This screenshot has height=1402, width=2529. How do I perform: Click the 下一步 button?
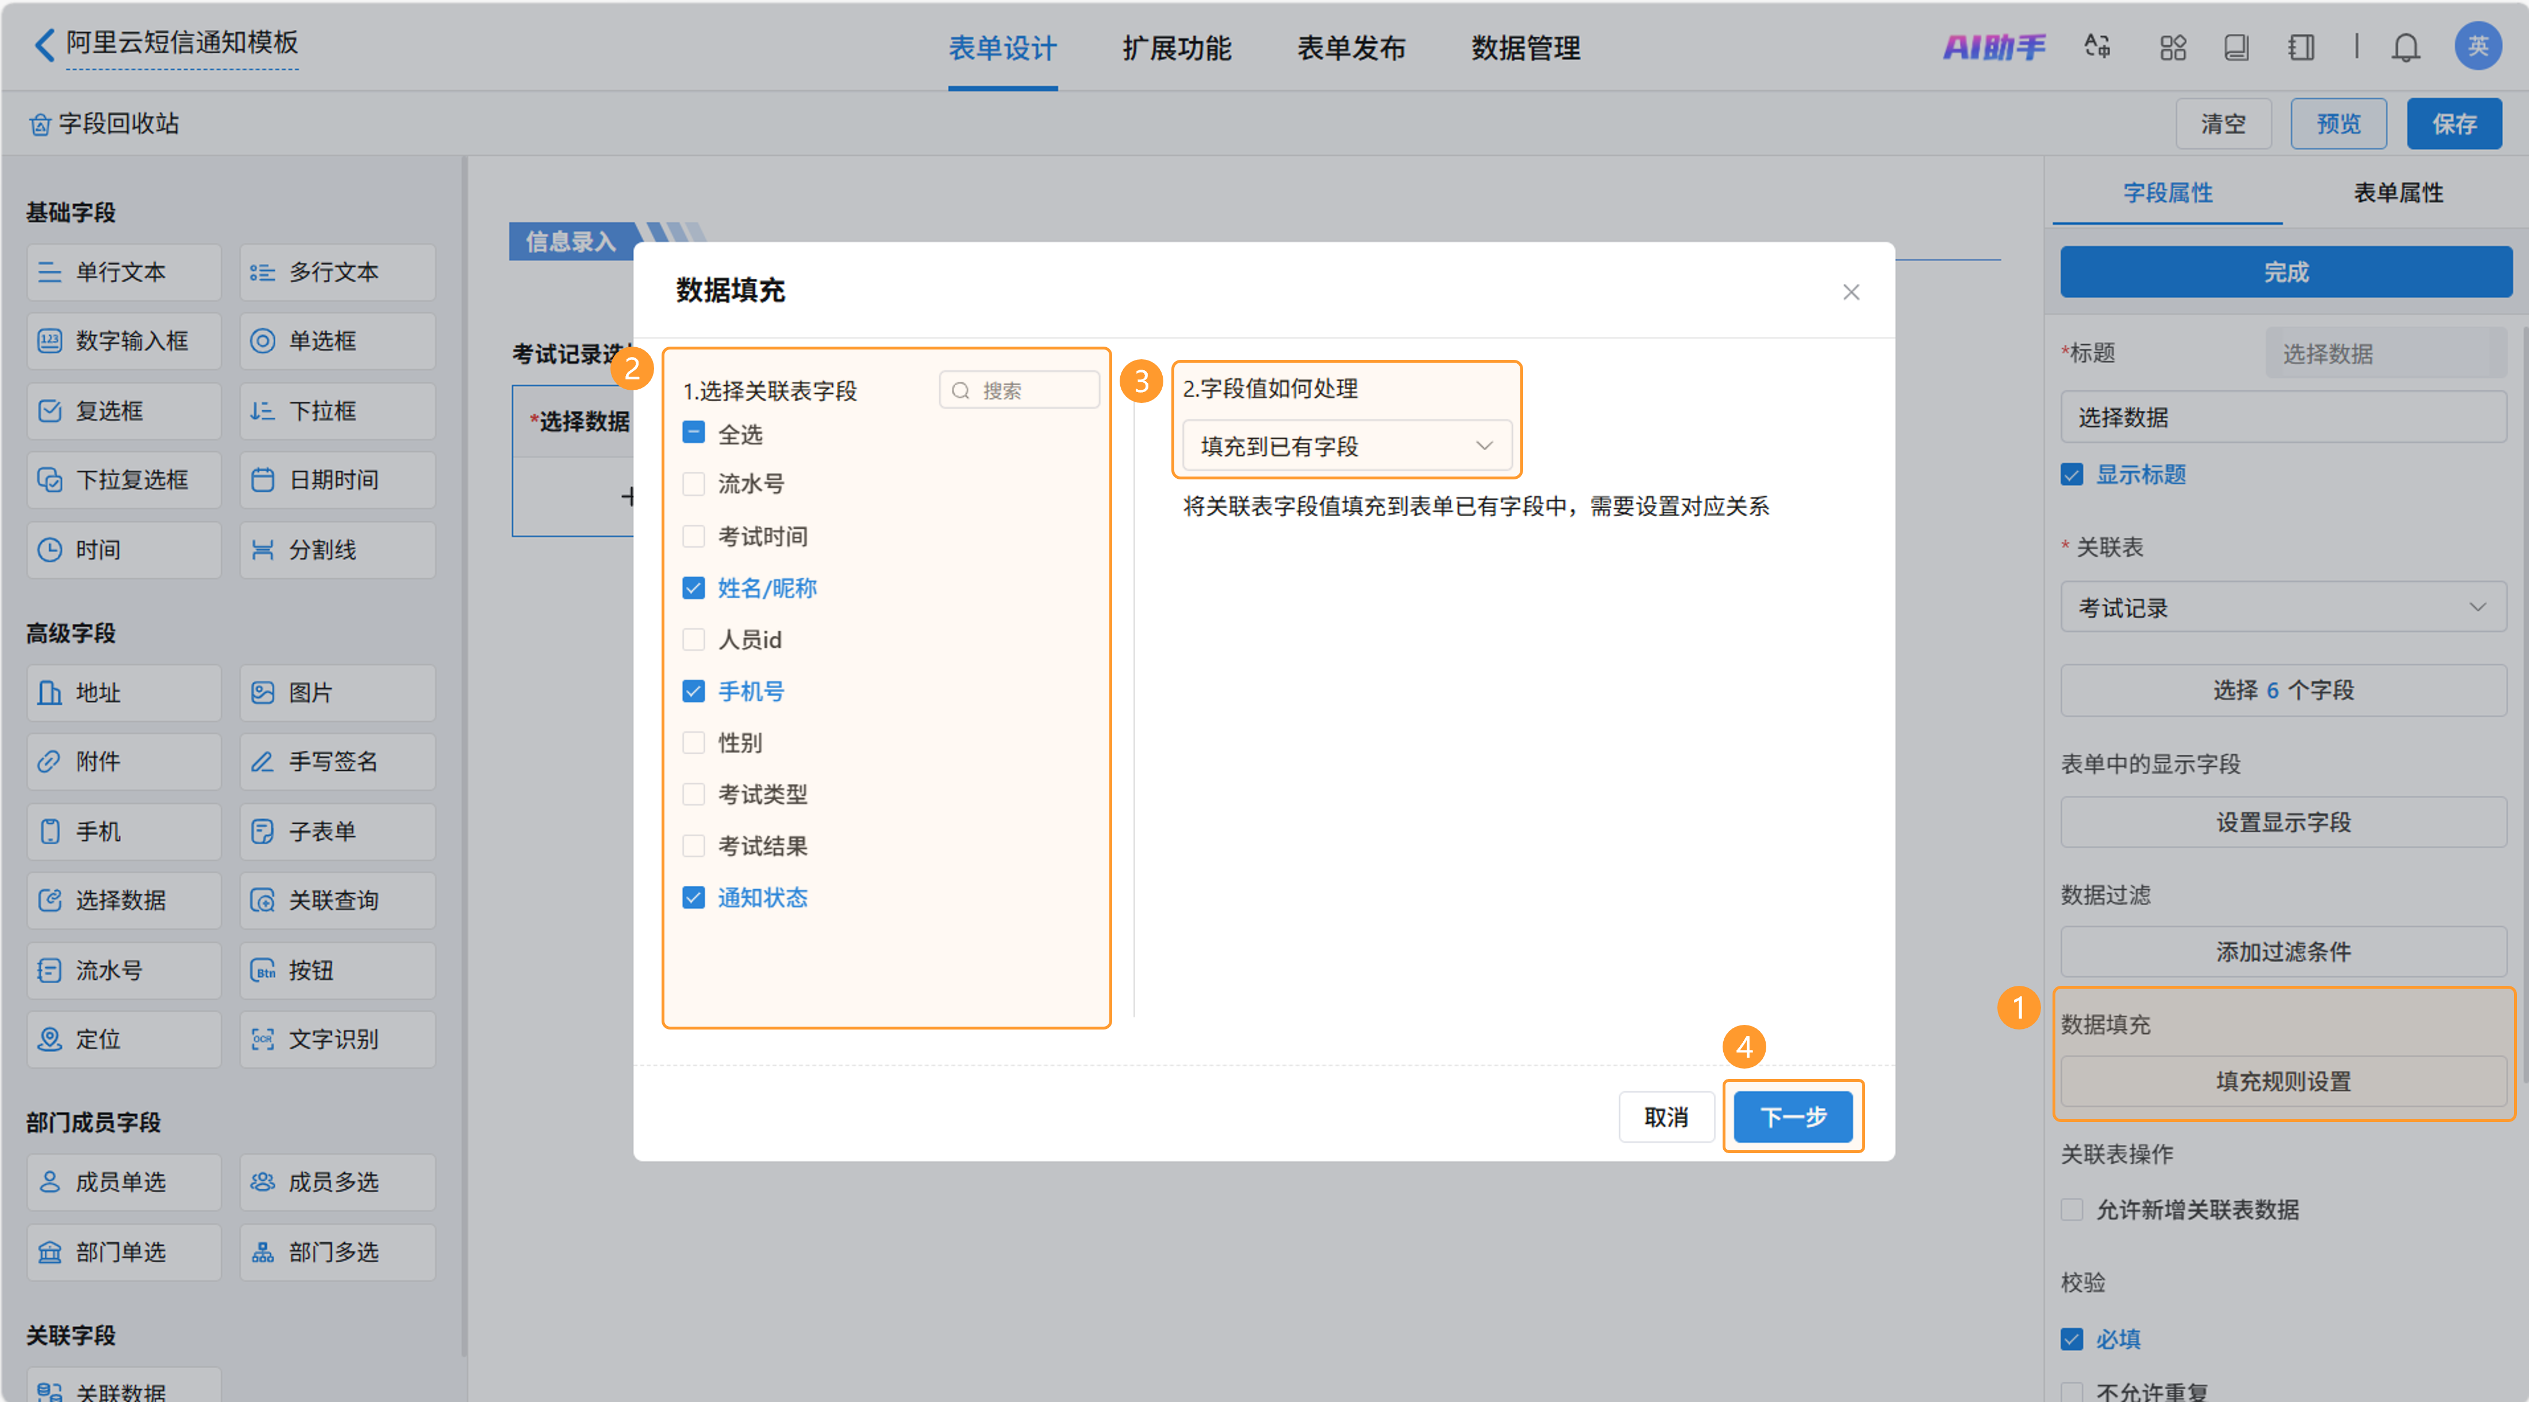pos(1793,1117)
